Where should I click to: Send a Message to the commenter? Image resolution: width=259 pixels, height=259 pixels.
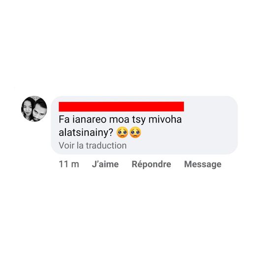tap(203, 164)
